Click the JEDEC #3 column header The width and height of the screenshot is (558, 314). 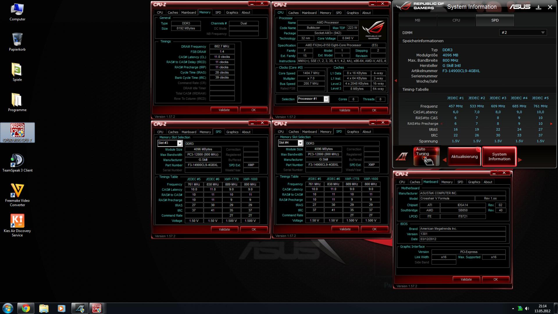(498, 98)
